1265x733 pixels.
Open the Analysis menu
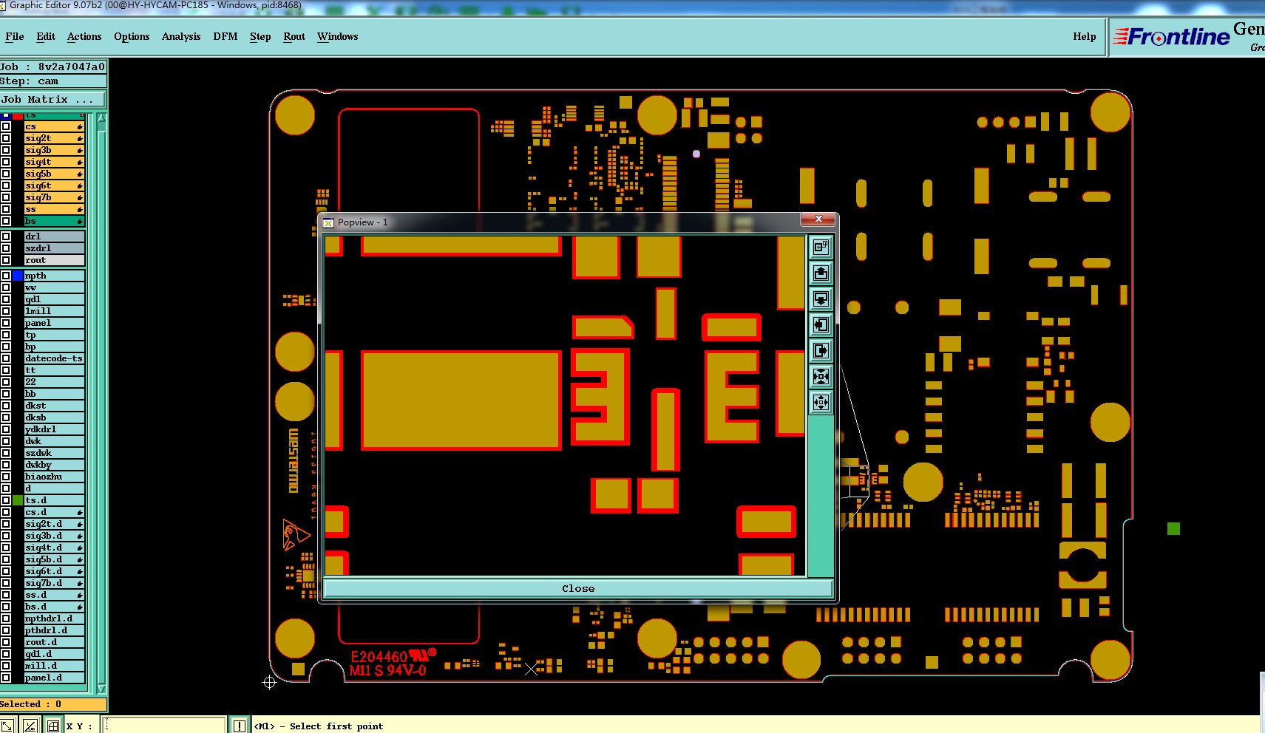181,36
